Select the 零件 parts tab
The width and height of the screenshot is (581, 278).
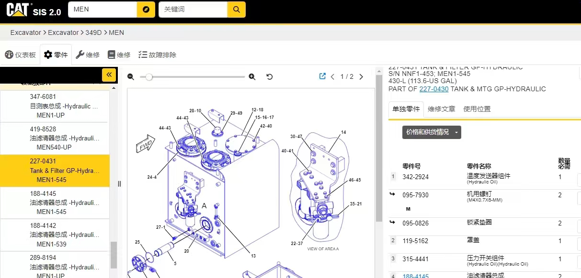(x=56, y=55)
